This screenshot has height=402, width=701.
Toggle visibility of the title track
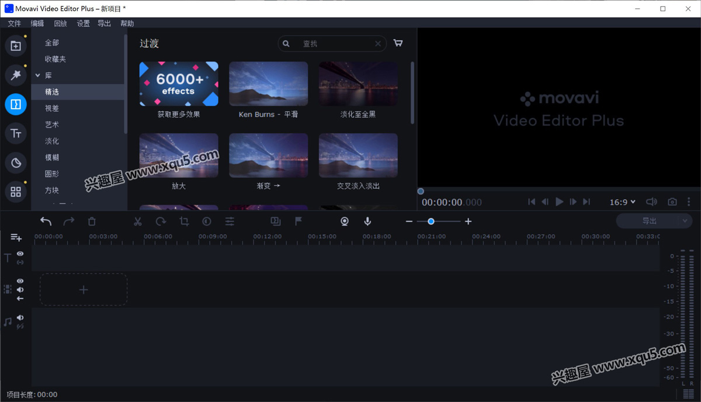click(x=20, y=254)
